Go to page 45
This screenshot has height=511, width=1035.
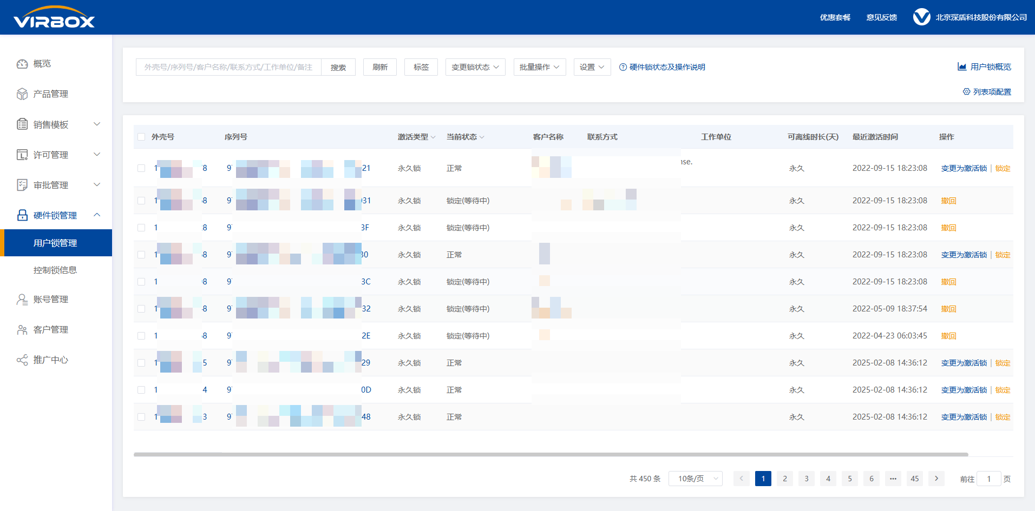915,479
